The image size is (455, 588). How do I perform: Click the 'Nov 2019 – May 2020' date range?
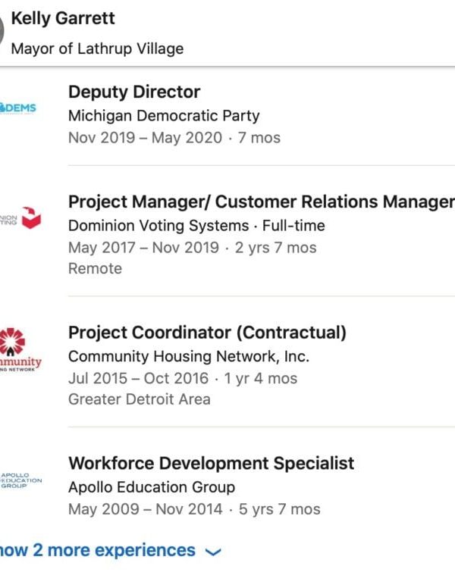tap(145, 138)
